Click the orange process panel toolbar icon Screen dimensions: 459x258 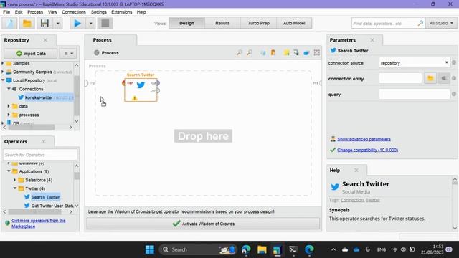(x=273, y=52)
